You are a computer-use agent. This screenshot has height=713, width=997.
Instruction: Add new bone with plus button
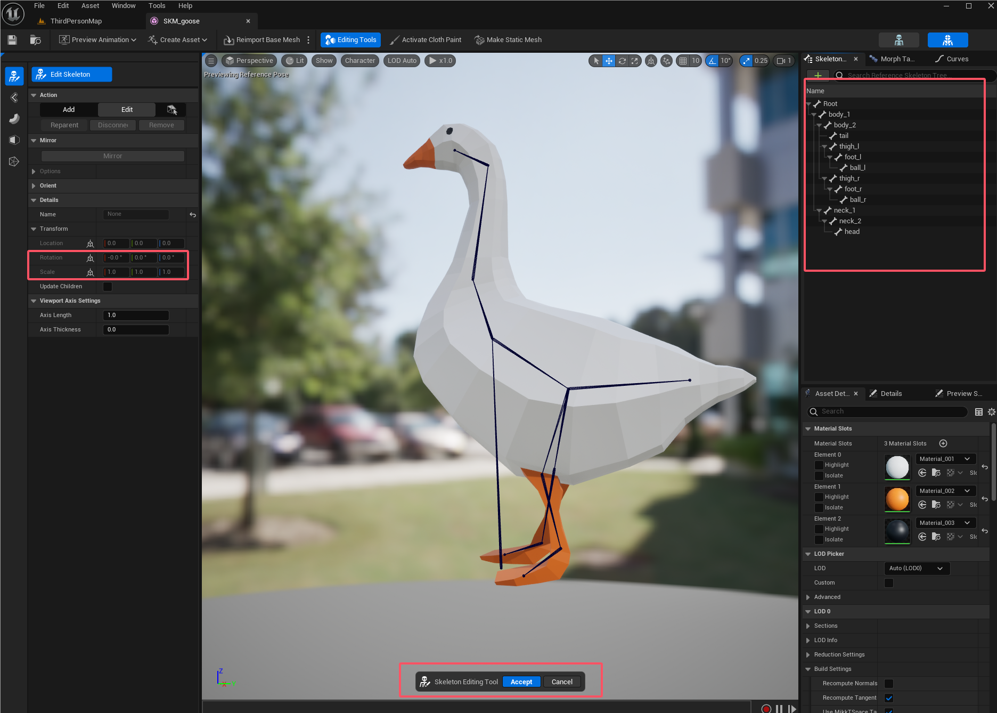point(818,75)
